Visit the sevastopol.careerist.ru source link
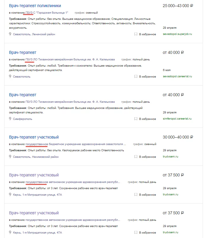216x238 pixels. click(177, 76)
